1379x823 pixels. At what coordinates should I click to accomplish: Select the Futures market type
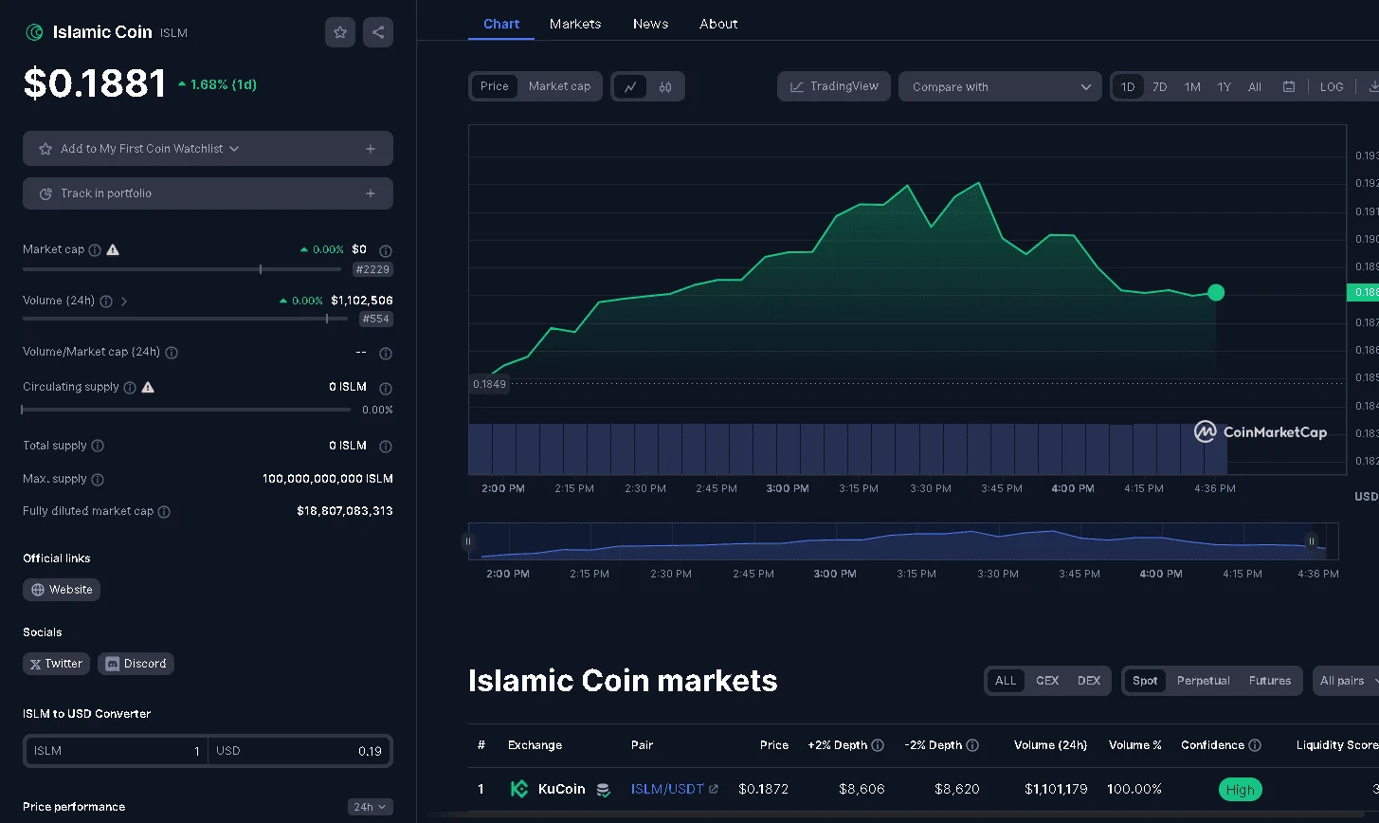1270,681
